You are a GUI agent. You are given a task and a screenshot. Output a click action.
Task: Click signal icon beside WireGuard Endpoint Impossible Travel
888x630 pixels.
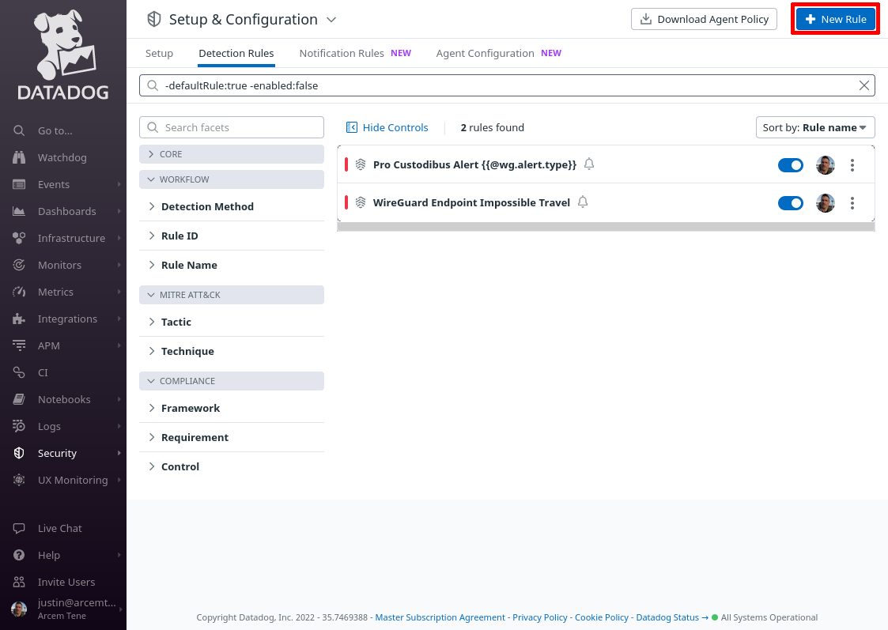pyautogui.click(x=361, y=202)
